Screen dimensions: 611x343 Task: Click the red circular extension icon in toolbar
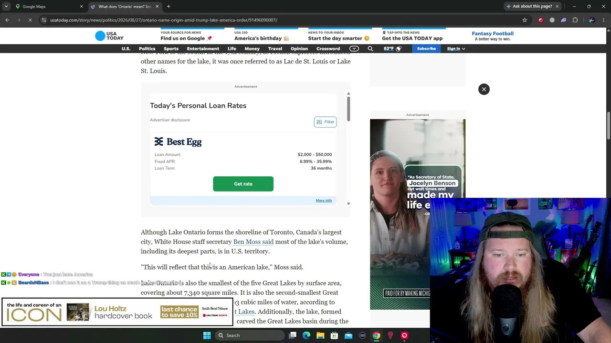pyautogui.click(x=541, y=20)
